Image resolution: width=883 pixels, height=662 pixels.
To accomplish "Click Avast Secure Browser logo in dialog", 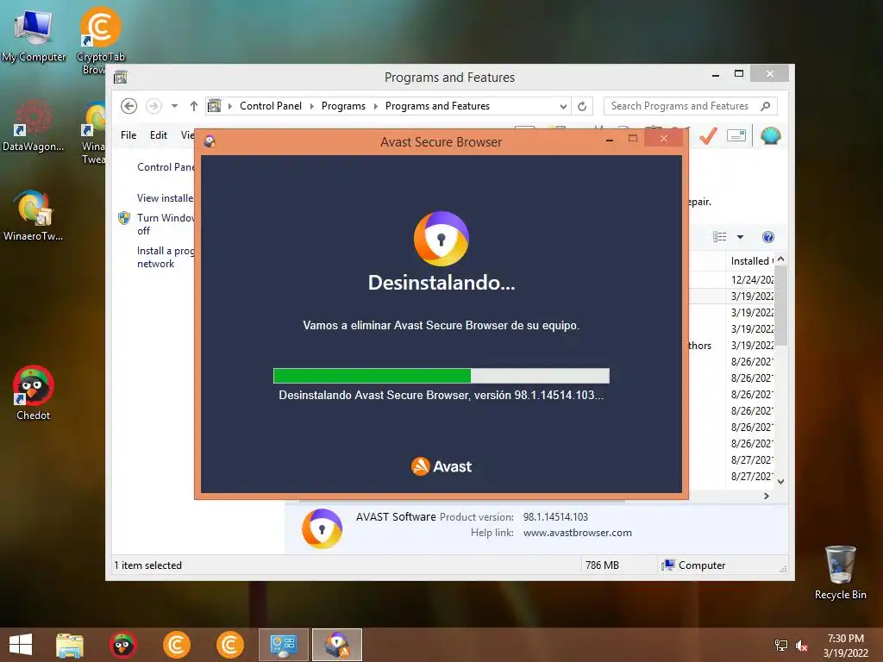I will (441, 239).
